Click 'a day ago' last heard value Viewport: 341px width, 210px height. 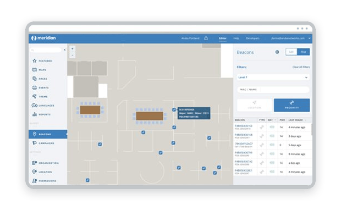click(x=294, y=163)
